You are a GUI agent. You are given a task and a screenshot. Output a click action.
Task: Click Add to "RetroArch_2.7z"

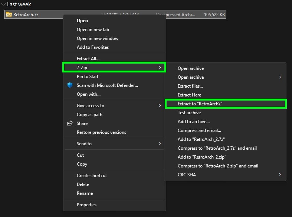point(201,139)
